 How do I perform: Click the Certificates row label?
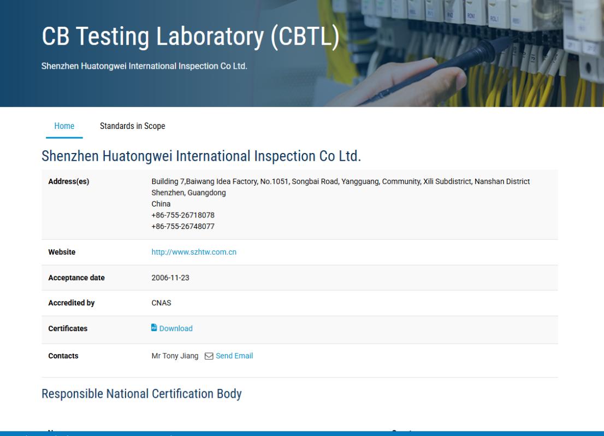click(x=68, y=328)
